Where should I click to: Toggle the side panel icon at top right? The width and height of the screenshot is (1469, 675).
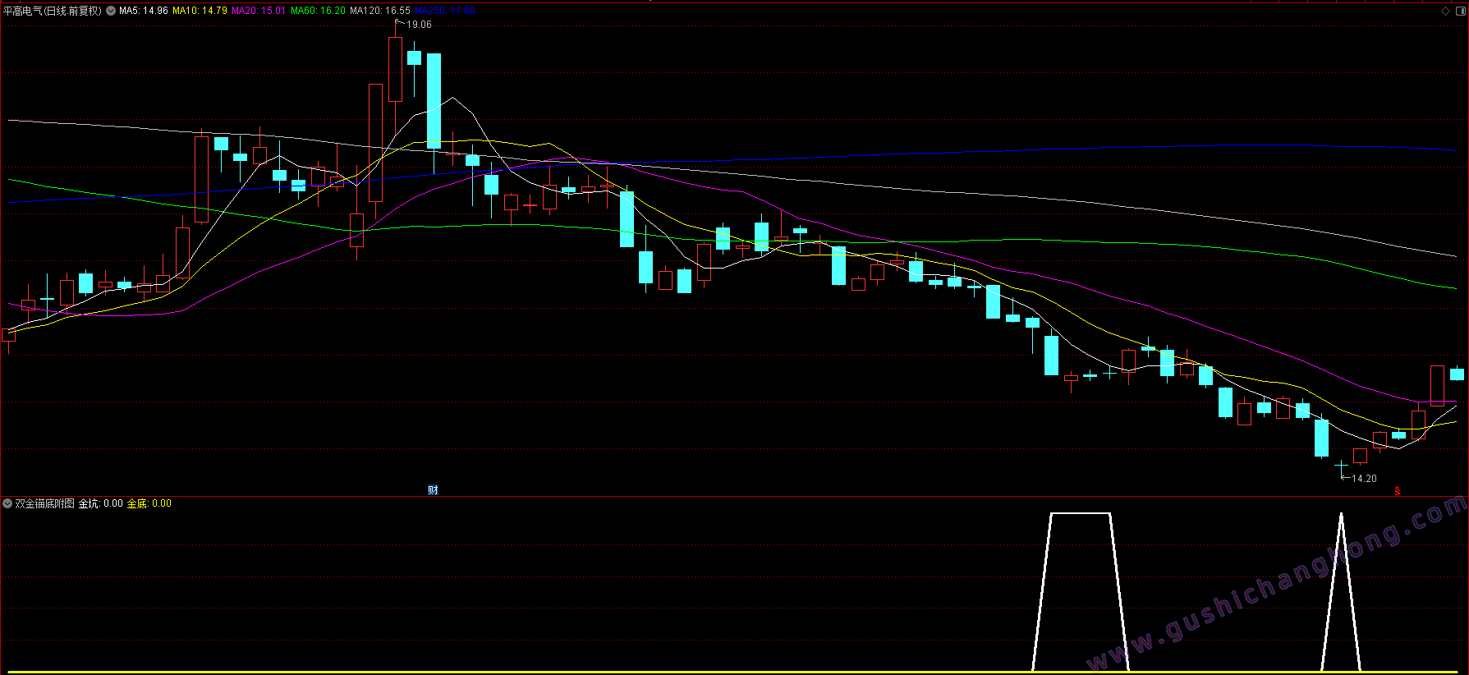click(1459, 11)
